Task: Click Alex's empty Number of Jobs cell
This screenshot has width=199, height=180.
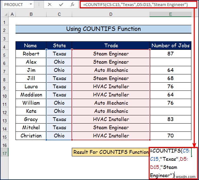Action: pos(171,62)
